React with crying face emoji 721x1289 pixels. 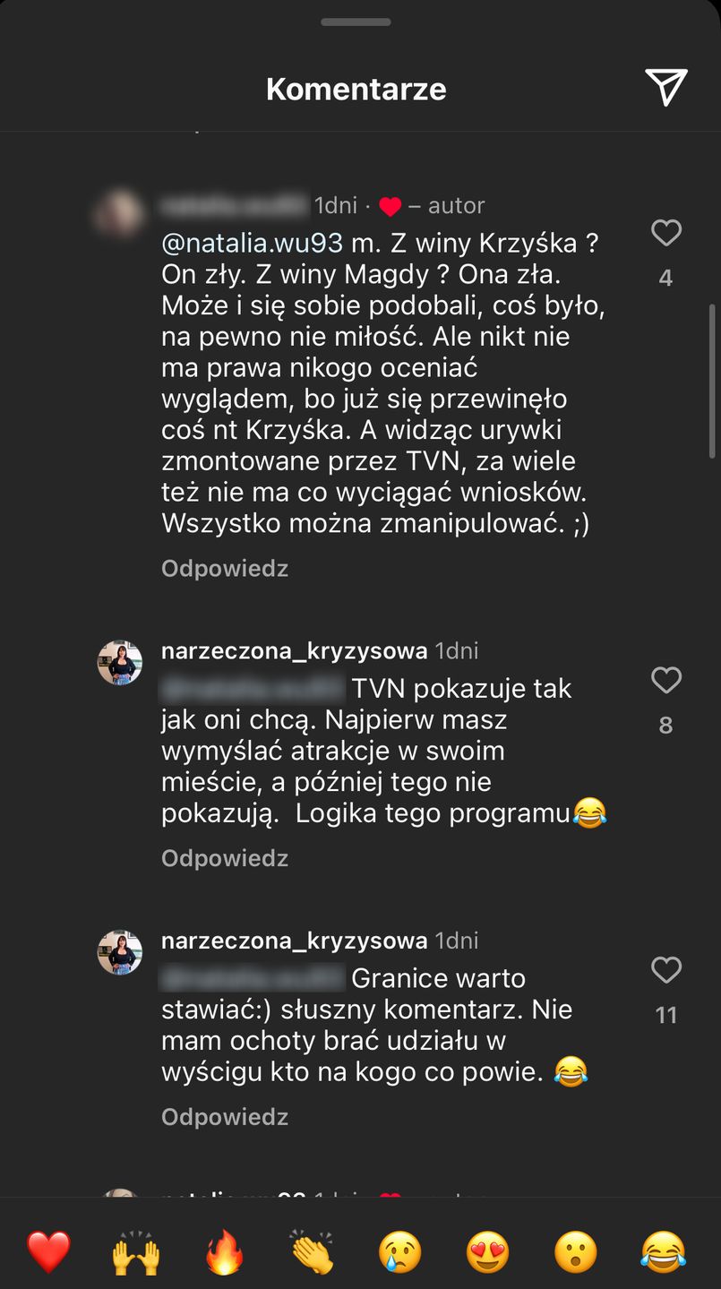[399, 1251]
